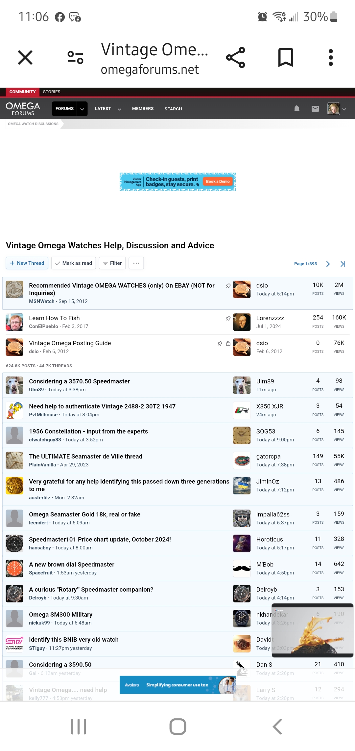This screenshot has width=355, height=751.
Task: Open A new brown dial Speedmaster thread
Action: (x=72, y=564)
